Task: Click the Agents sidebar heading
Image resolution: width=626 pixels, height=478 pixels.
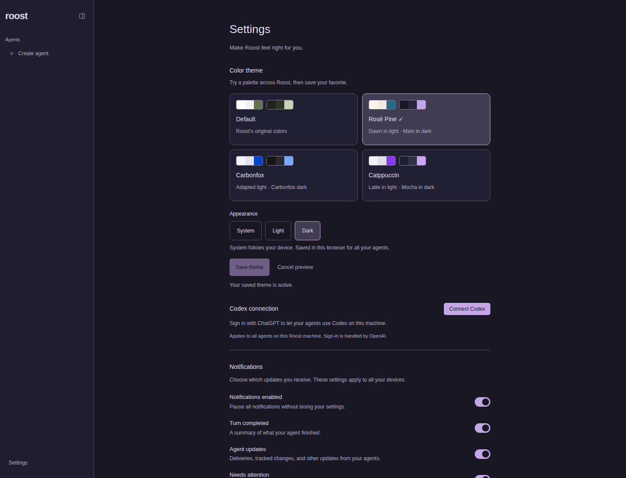Action: pos(13,40)
